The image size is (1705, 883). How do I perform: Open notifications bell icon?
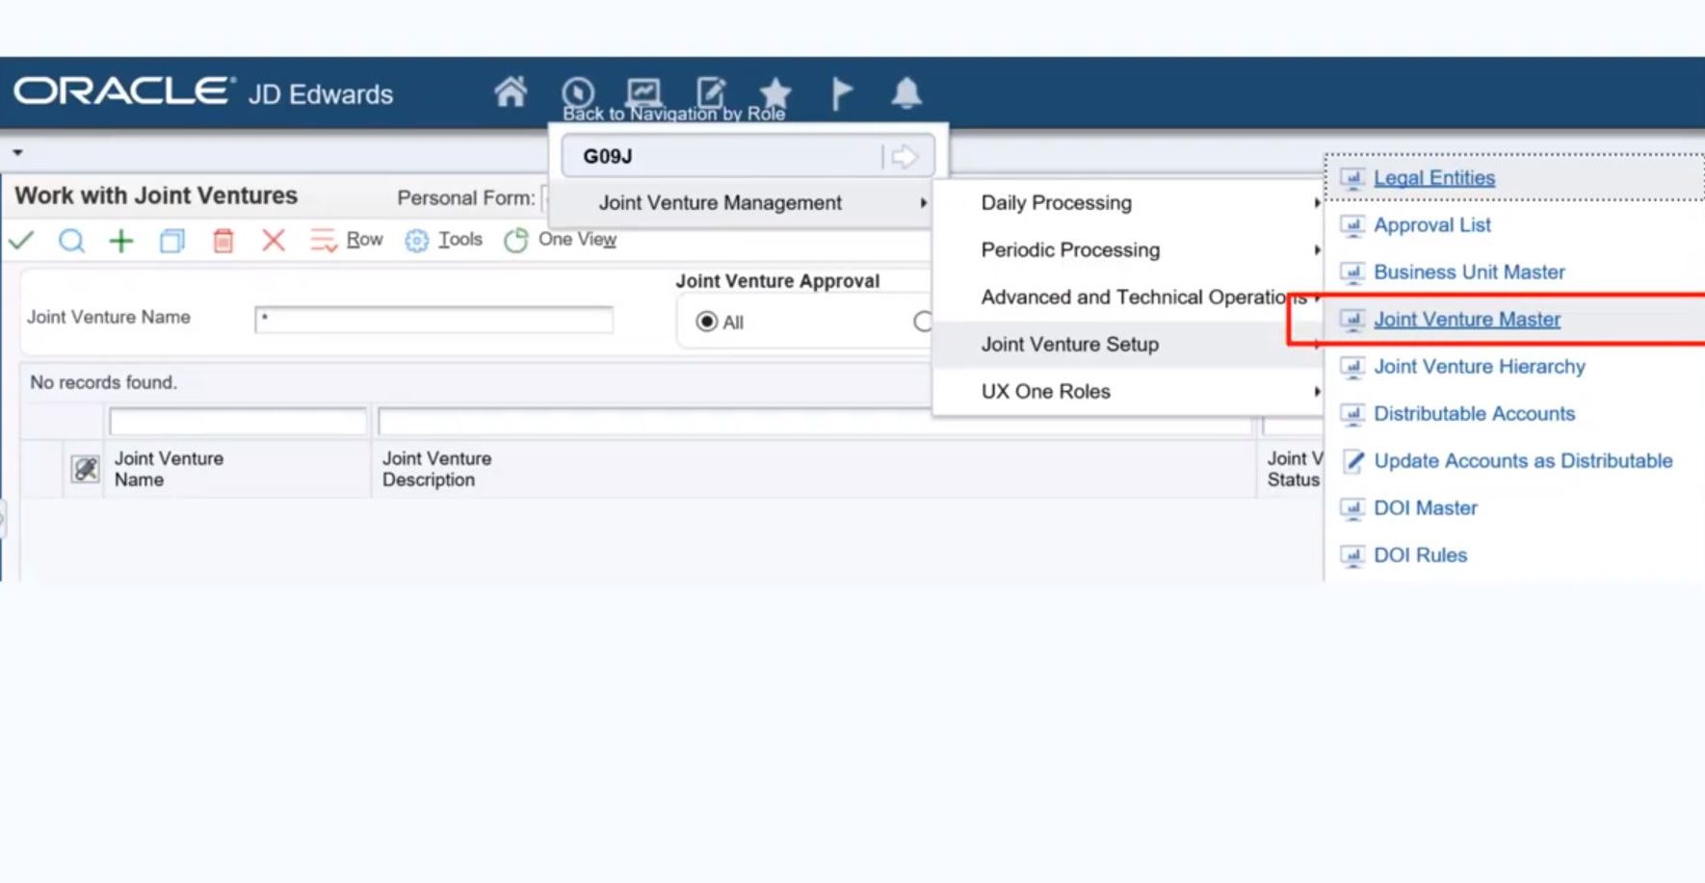tap(906, 92)
